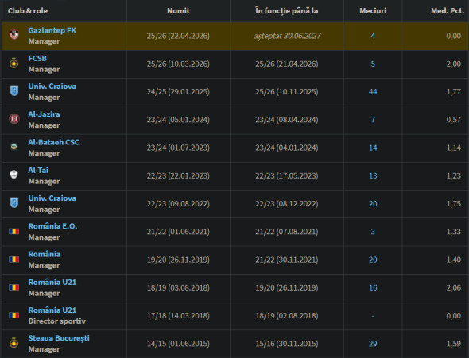Click matches count 4 for Gaziantep FK
The image size is (469, 358).
click(373, 36)
